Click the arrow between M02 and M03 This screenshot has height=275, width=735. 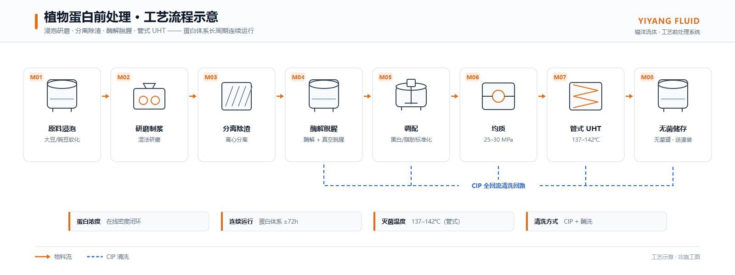click(x=193, y=96)
